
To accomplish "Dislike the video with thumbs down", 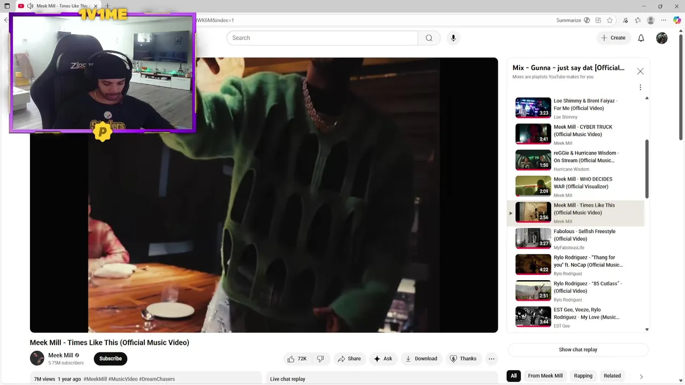I will [320, 359].
